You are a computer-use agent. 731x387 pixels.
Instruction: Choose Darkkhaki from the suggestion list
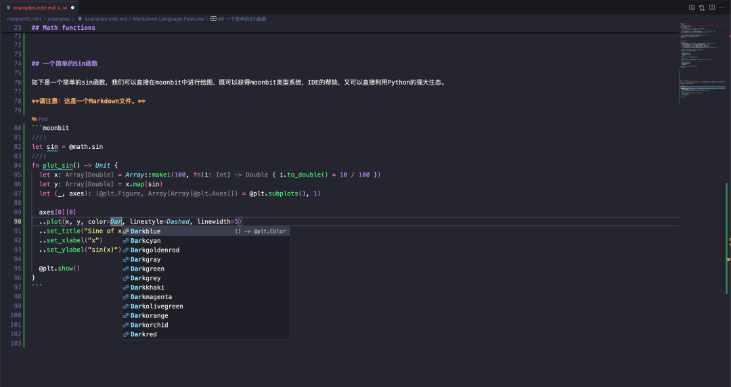(x=206, y=288)
